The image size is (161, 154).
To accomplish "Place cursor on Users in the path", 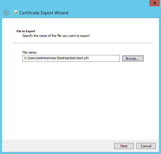I will [x=33, y=58].
